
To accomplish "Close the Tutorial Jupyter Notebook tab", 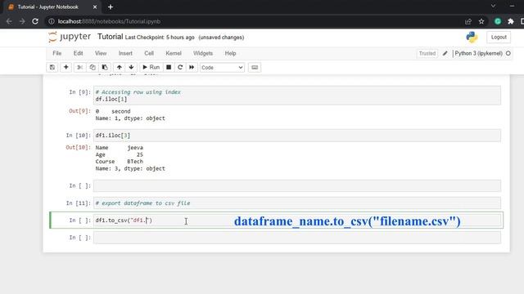I will point(95,7).
